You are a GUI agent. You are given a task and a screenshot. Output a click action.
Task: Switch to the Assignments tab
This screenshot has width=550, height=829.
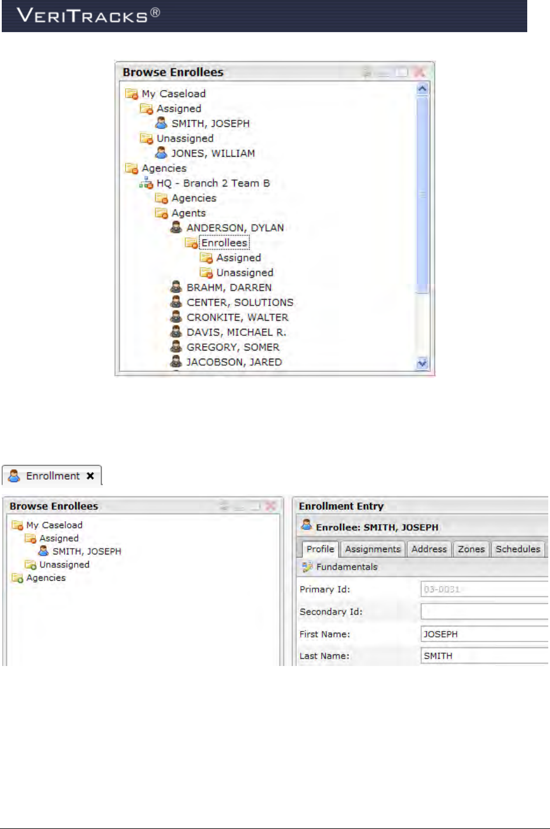coord(373,549)
